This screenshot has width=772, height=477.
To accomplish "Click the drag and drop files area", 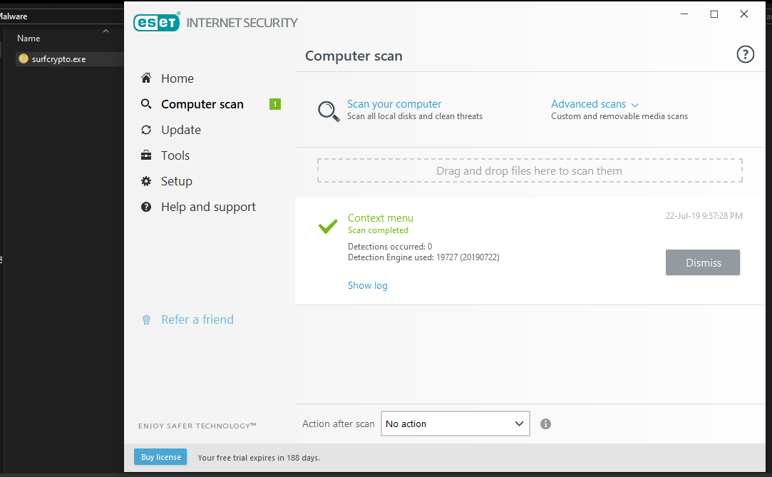I will pyautogui.click(x=530, y=171).
